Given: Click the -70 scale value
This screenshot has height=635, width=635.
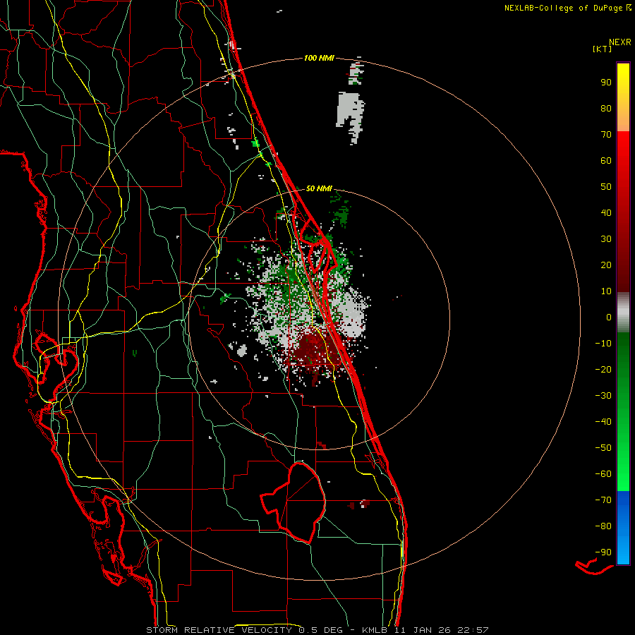Looking at the screenshot, I should tap(603, 500).
